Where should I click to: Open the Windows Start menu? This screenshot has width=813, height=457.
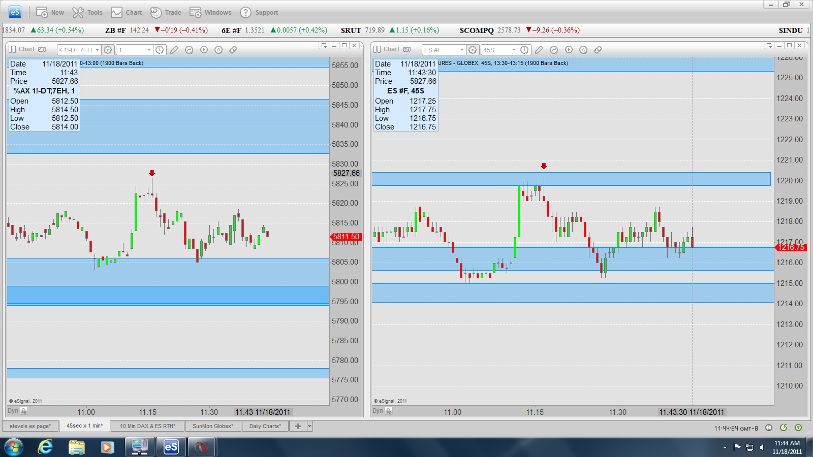pyautogui.click(x=14, y=447)
